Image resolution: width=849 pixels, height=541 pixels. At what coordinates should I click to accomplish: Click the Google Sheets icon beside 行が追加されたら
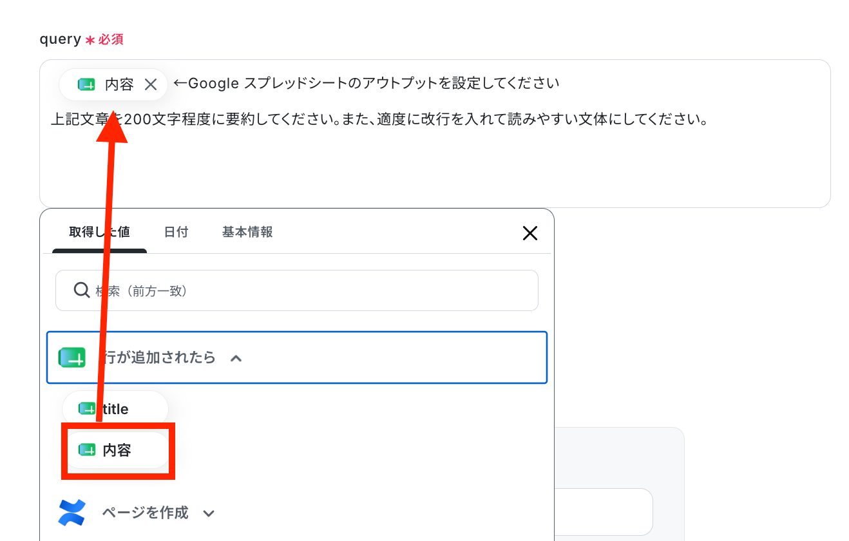(x=72, y=357)
